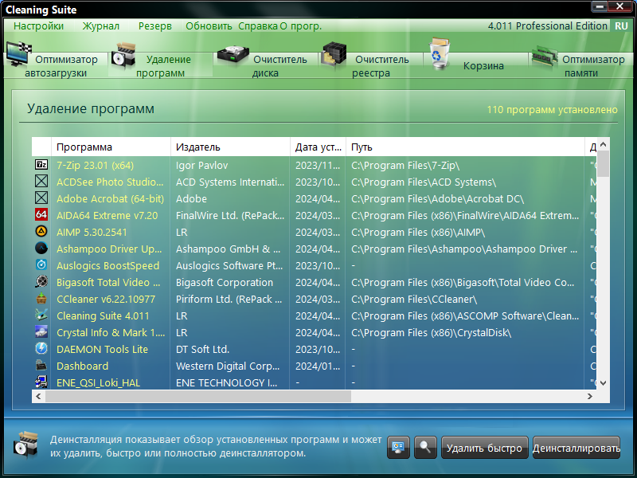The image size is (637, 478).
Task: Click the Auslogics BoostSpeed icon
Action: click(x=41, y=264)
